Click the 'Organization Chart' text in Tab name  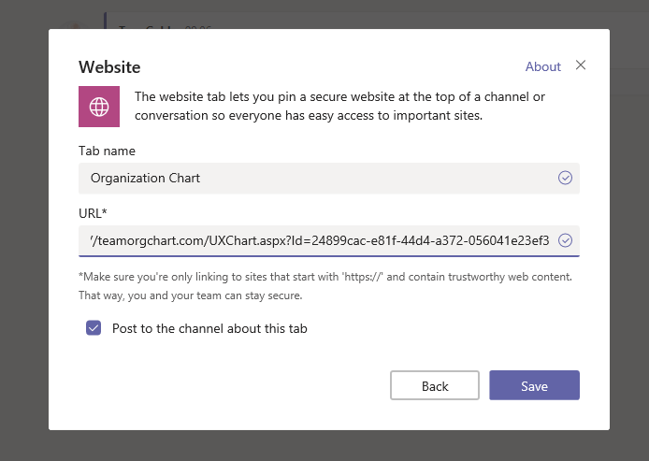(145, 178)
